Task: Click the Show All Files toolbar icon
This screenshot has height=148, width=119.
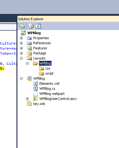Action: 31,26
